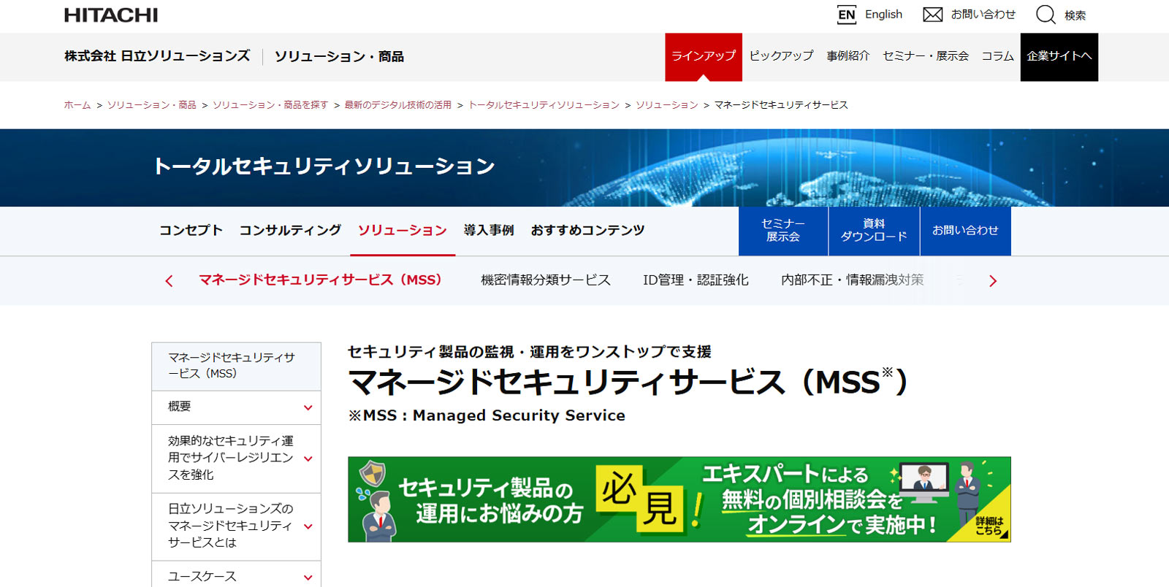Select マネージドセキュリティサービス（MSS） sub-nav item

(320, 280)
